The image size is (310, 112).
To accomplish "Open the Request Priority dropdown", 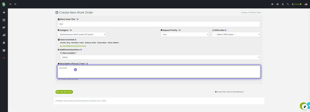I will click(184, 35).
